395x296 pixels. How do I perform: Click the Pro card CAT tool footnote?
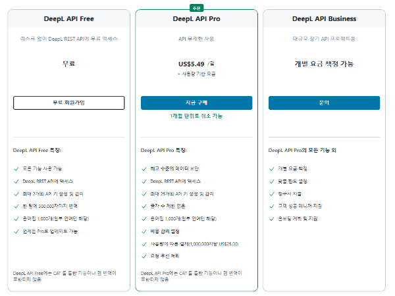192,276
